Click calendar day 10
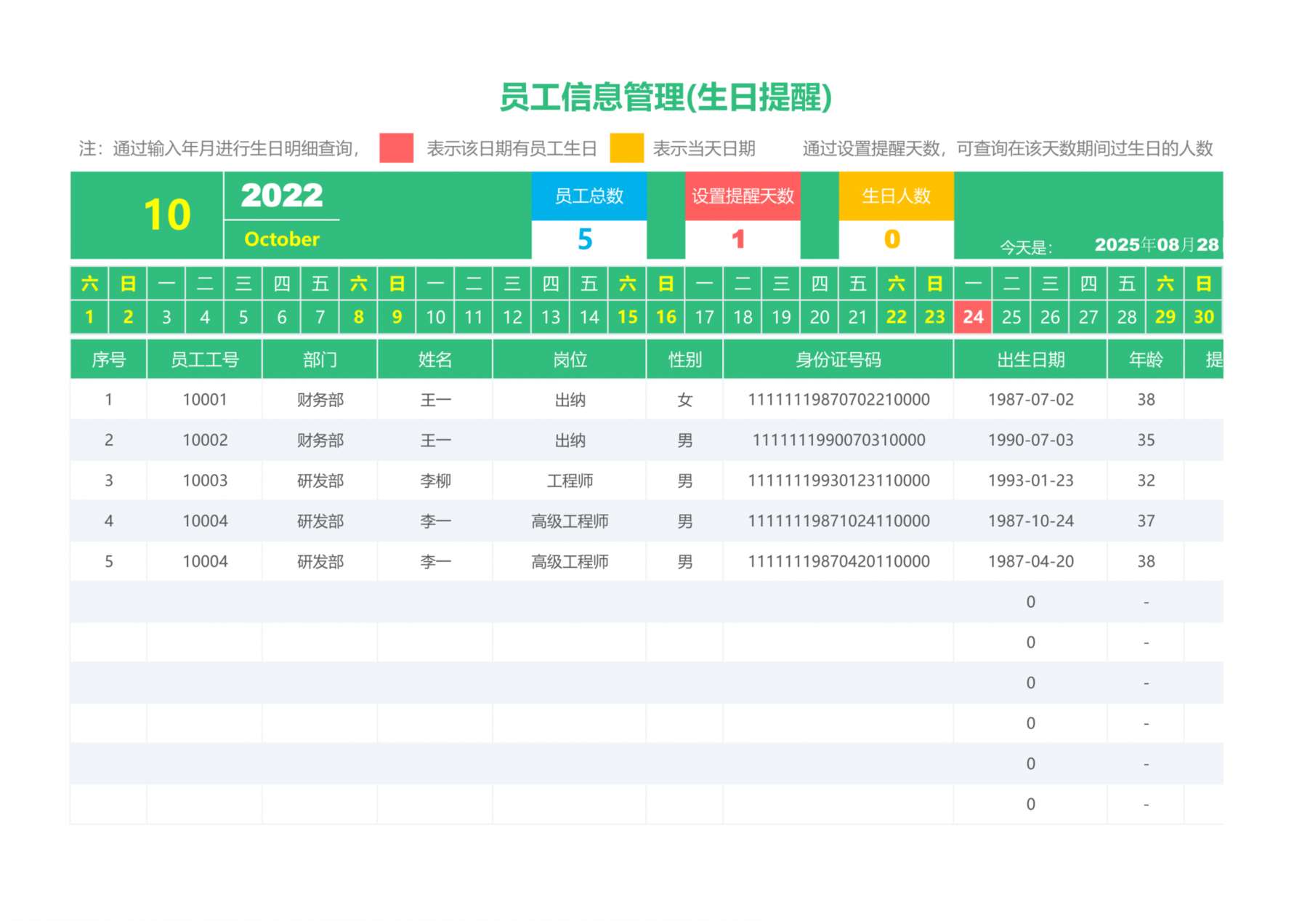 [435, 317]
